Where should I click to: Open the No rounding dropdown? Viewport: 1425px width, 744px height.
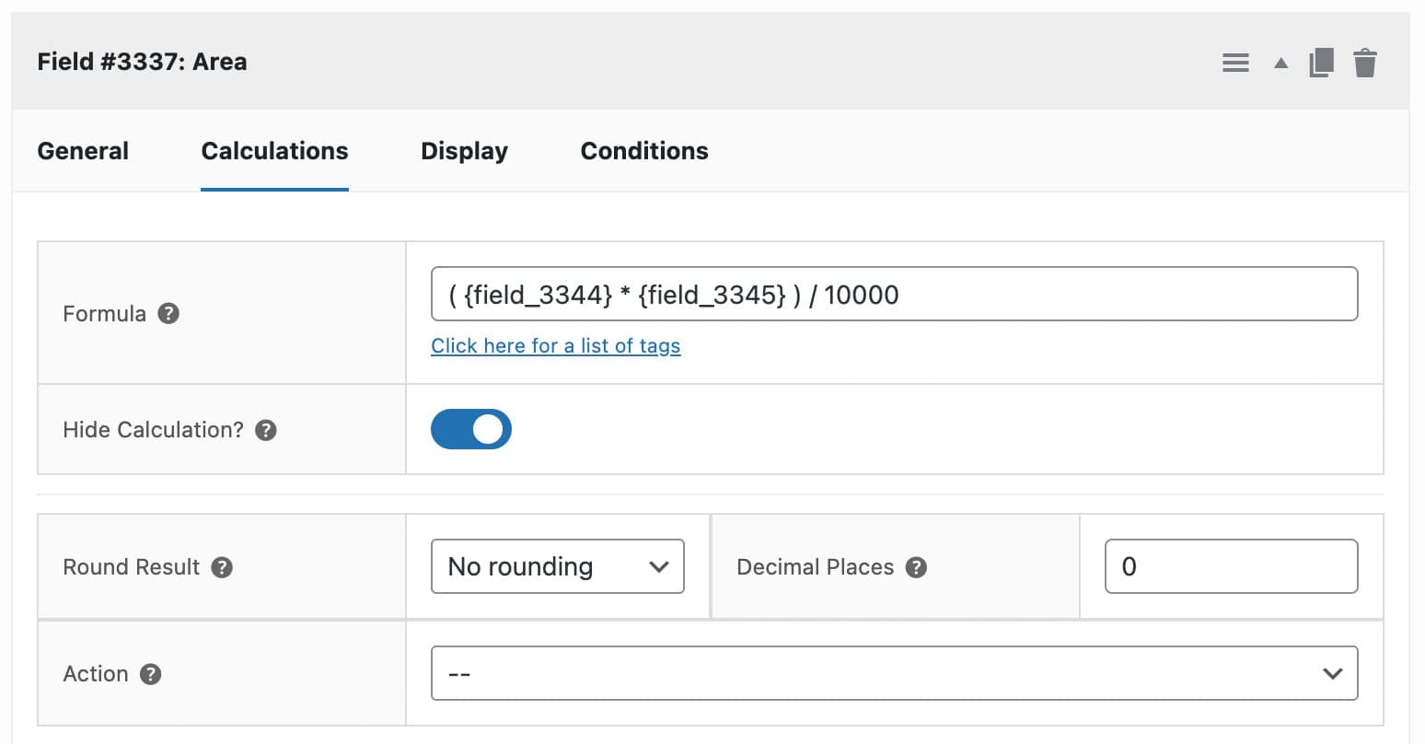click(557, 566)
